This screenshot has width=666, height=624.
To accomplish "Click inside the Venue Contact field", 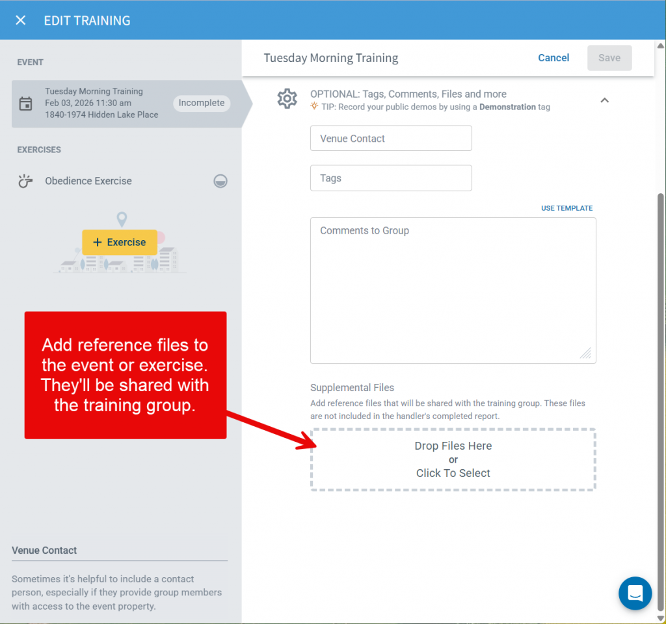I will (x=390, y=138).
